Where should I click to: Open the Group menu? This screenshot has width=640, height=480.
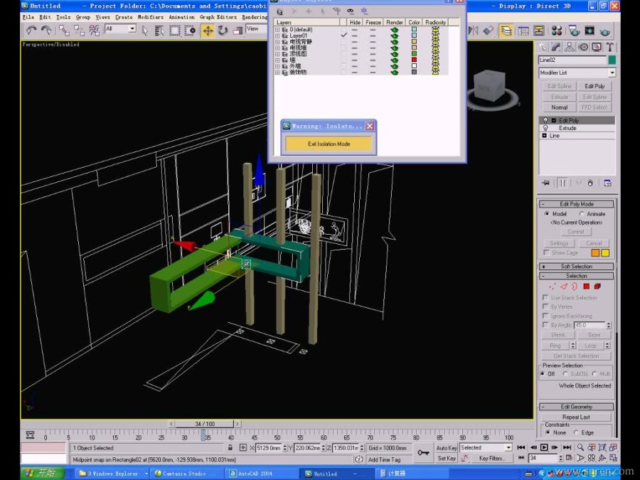[83, 17]
